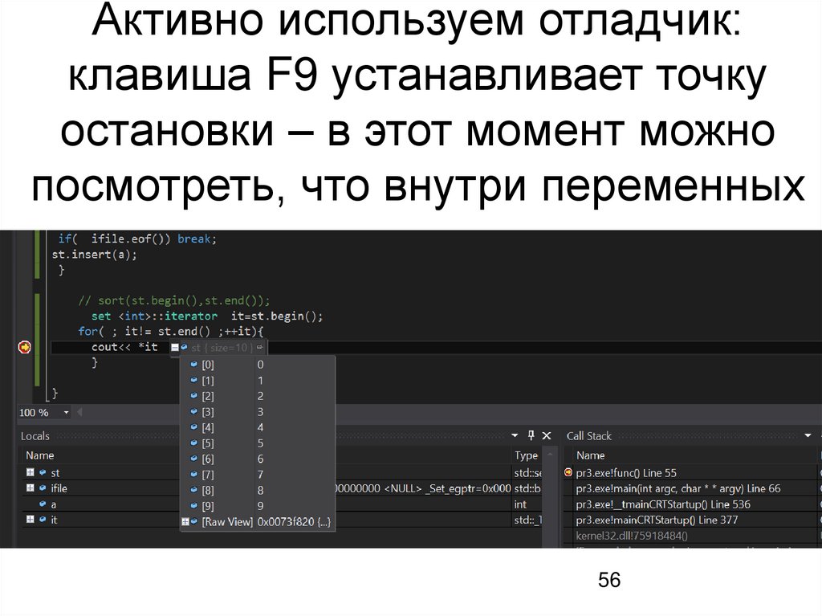Open the 100% zoom level dropdown

pos(67,412)
